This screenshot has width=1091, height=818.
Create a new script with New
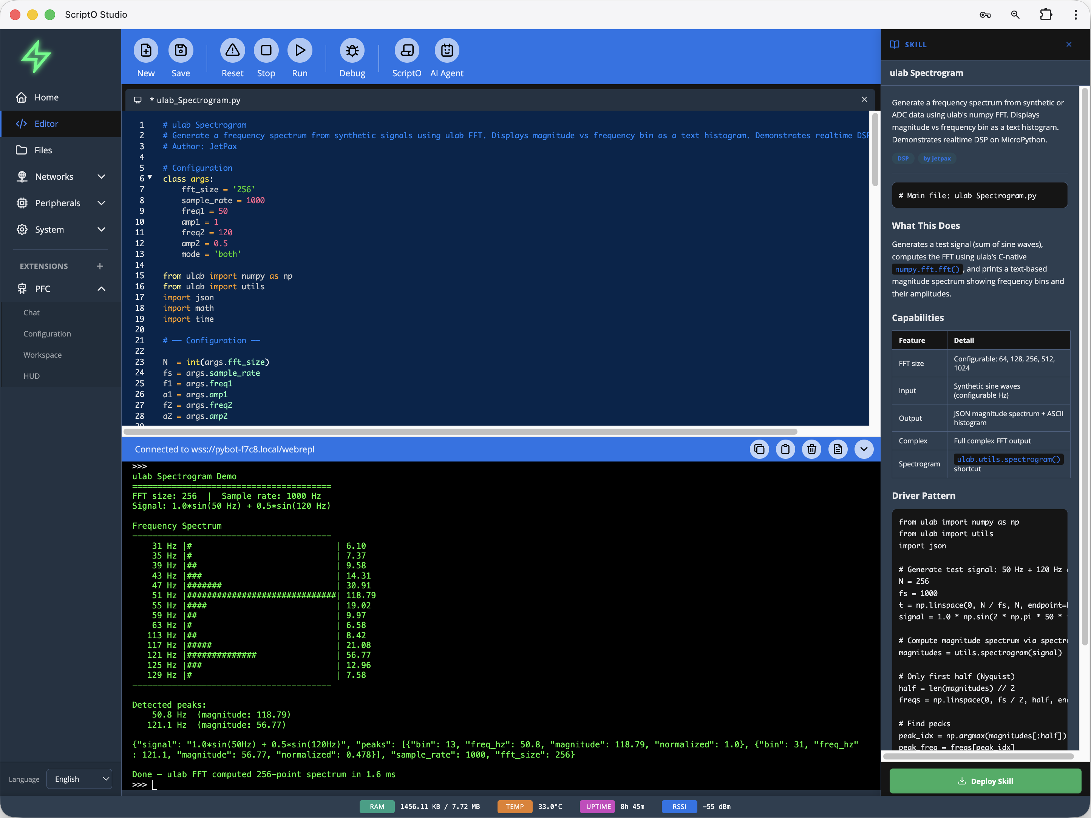click(x=145, y=50)
